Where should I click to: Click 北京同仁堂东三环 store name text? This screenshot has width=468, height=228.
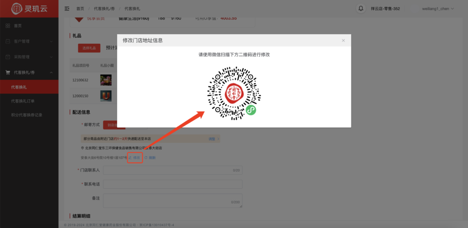pyautogui.click(x=123, y=148)
